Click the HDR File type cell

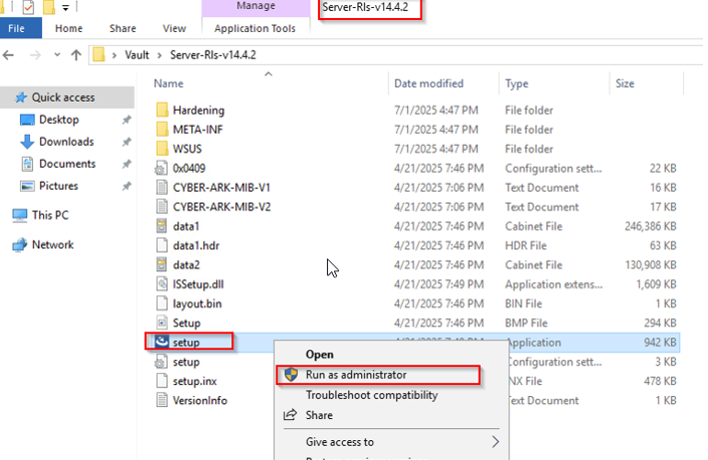pos(526,245)
